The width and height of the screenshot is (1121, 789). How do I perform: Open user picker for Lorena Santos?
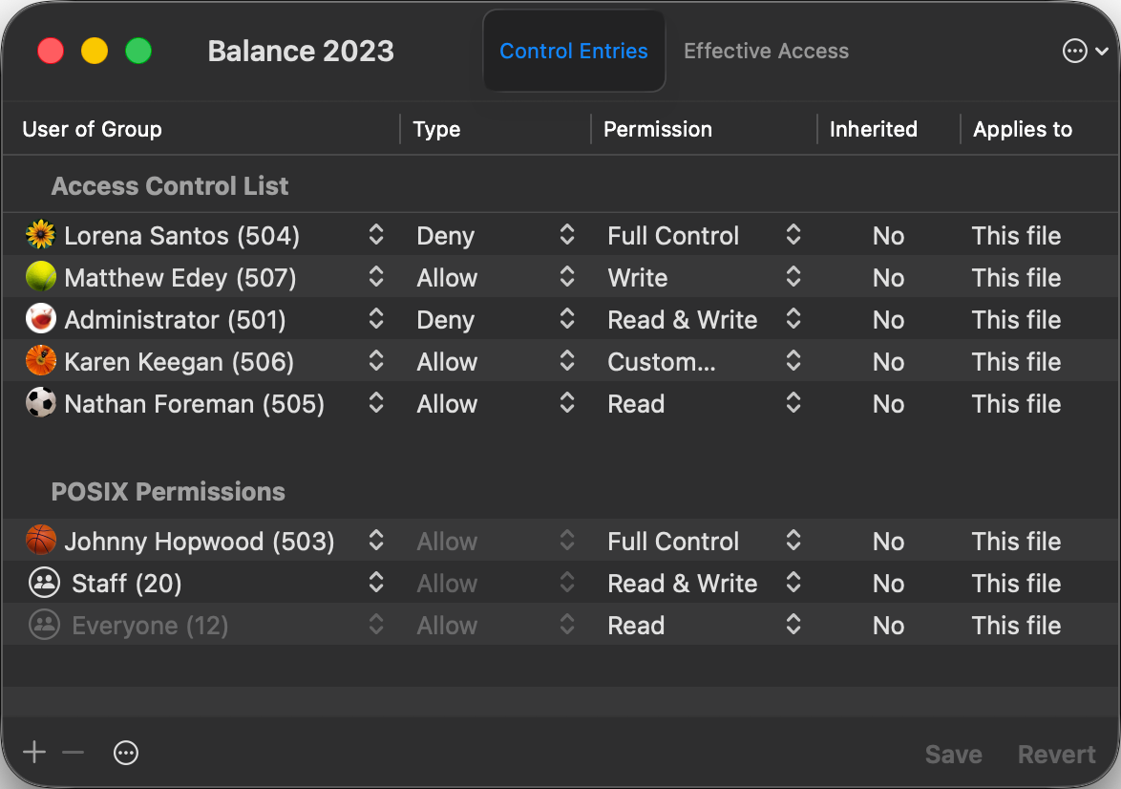376,235
